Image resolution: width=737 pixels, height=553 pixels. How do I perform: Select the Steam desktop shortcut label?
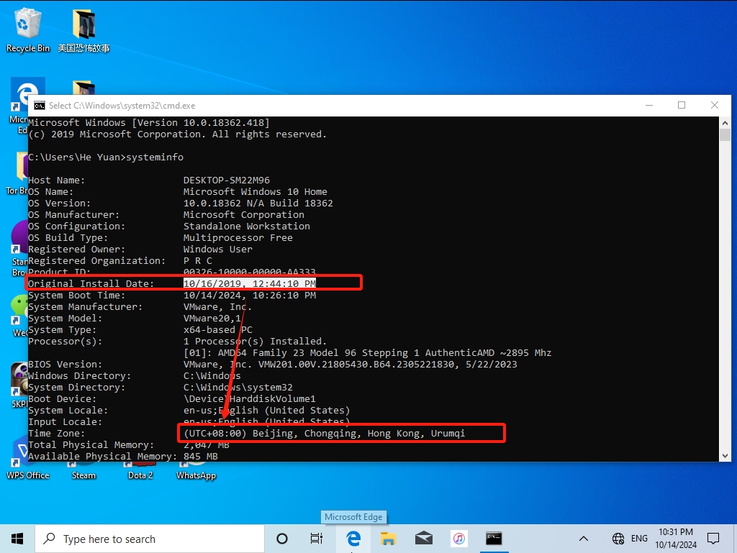(83, 475)
